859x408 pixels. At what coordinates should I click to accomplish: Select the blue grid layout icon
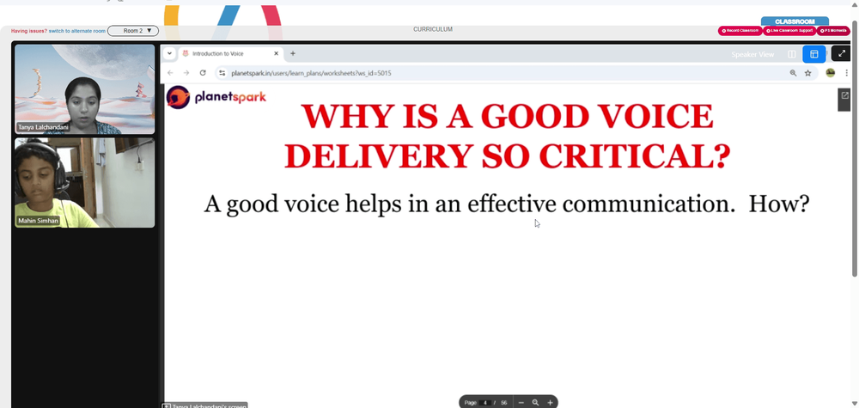[814, 54]
